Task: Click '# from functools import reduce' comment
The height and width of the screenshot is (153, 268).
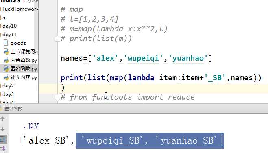Action: [128, 97]
